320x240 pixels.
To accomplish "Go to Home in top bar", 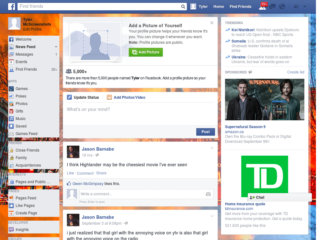I will point(218,7).
